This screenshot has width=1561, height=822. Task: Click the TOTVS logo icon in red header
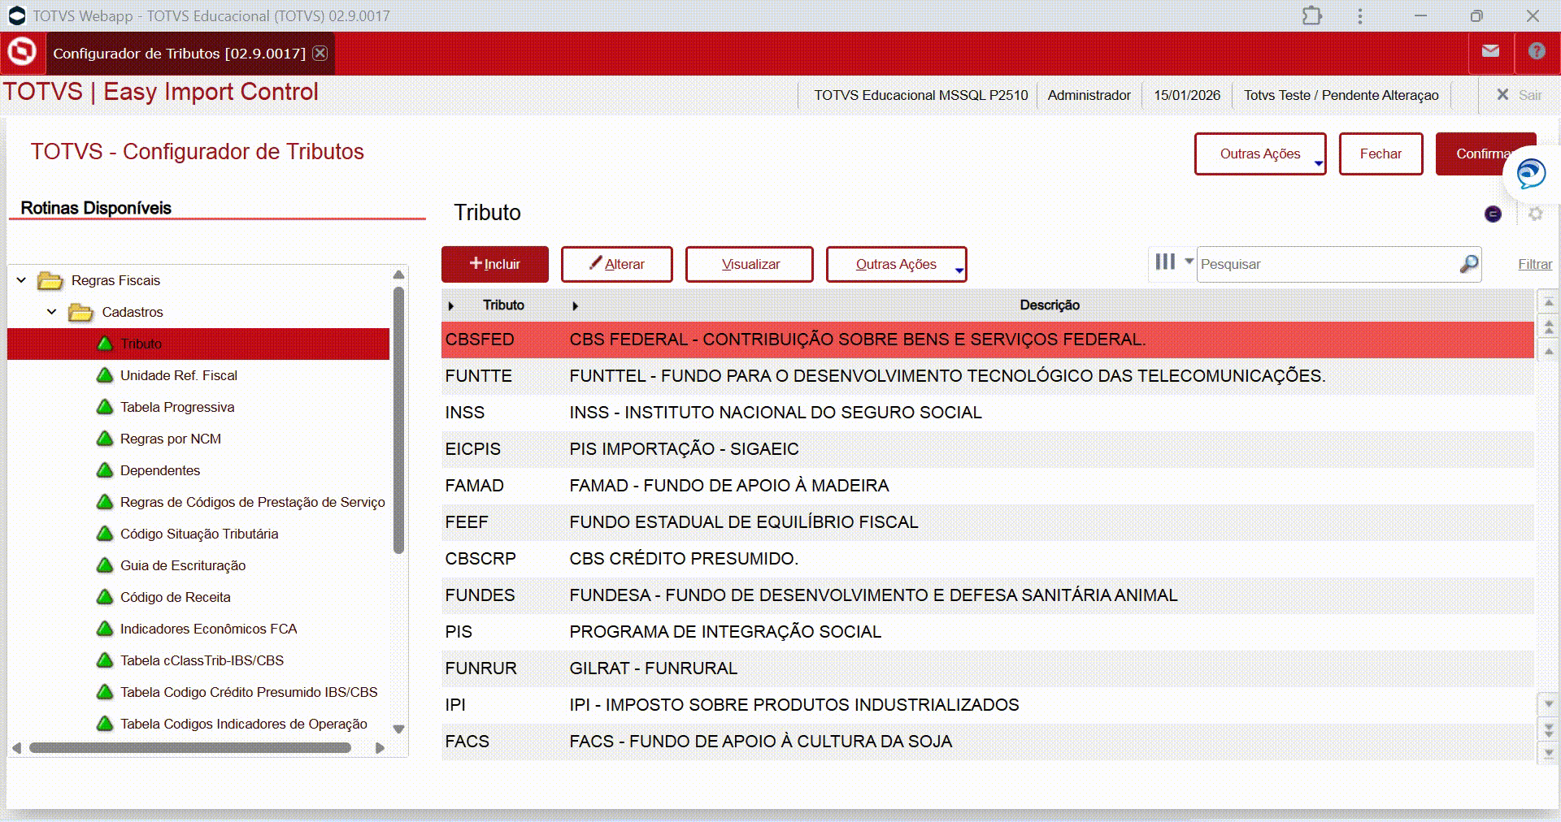coord(22,53)
